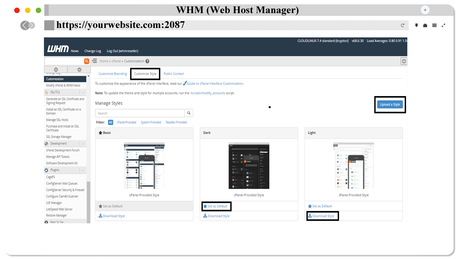The height and width of the screenshot is (259, 460).
Task: Open a new tab with plus icon
Action: coord(425,10)
